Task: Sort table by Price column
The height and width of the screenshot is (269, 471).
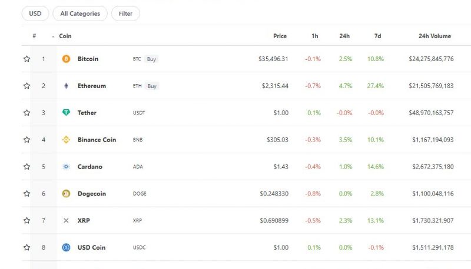Action: click(280, 36)
